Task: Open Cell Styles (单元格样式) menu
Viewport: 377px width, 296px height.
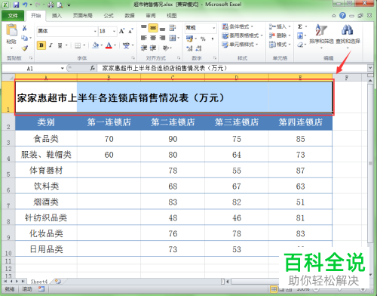Action: pyautogui.click(x=241, y=45)
